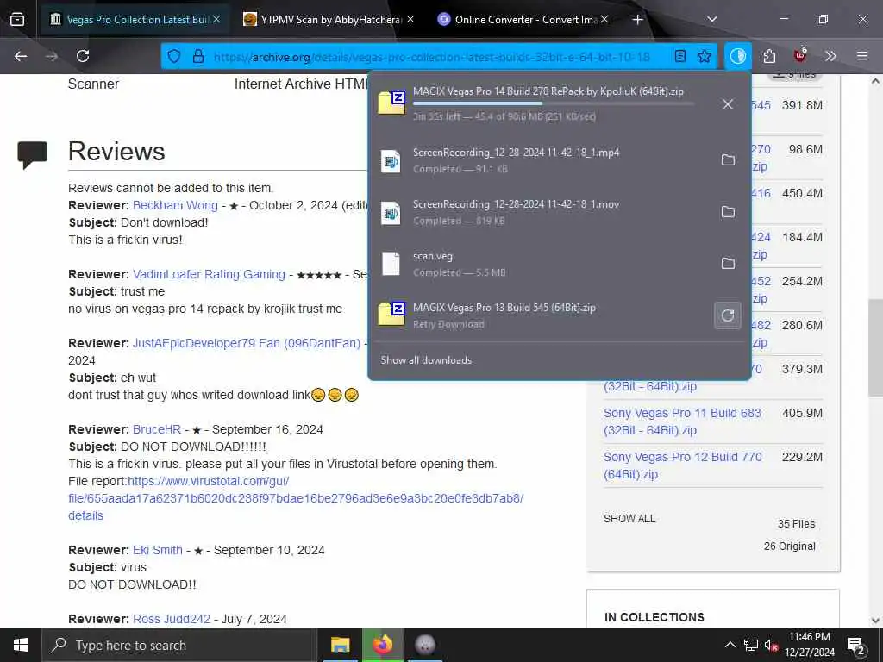Show scan.veg in containing folder
Image resolution: width=883 pixels, height=662 pixels.
tap(728, 264)
